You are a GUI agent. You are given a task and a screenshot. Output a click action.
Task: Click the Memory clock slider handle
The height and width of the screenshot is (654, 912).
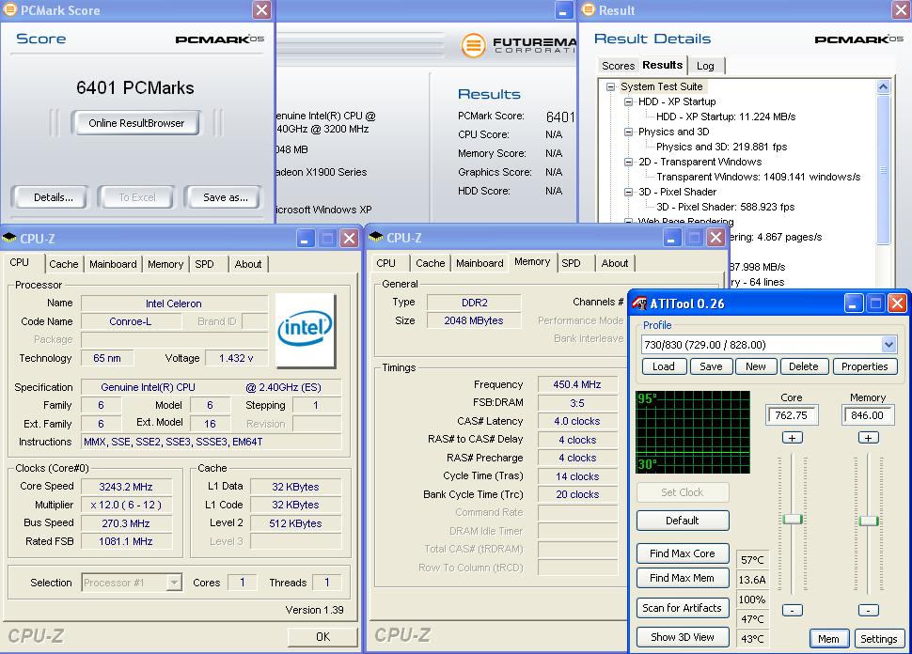[869, 521]
